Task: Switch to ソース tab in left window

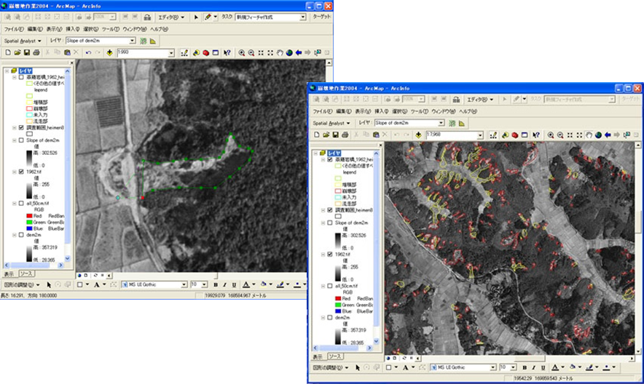Action: 27,273
